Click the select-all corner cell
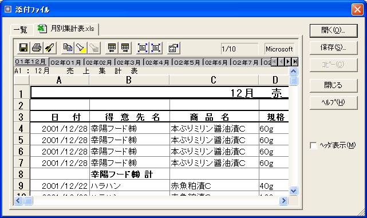Image resolution: width=367 pixels, height=218 pixels. pos(22,80)
